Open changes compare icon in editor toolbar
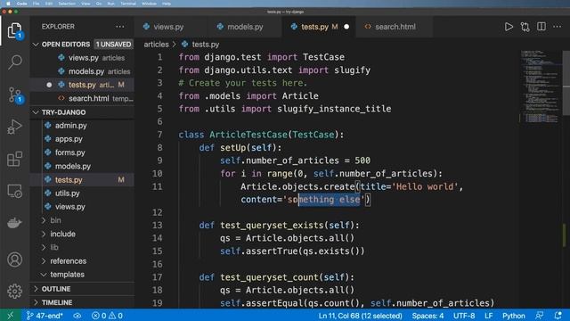Screen dimensions: 570x321 525,27
